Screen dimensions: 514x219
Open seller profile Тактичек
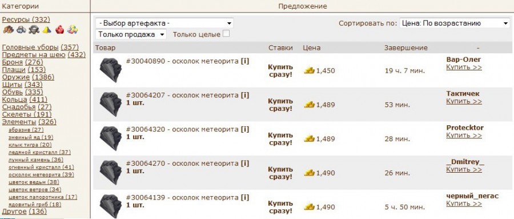pos(463,94)
